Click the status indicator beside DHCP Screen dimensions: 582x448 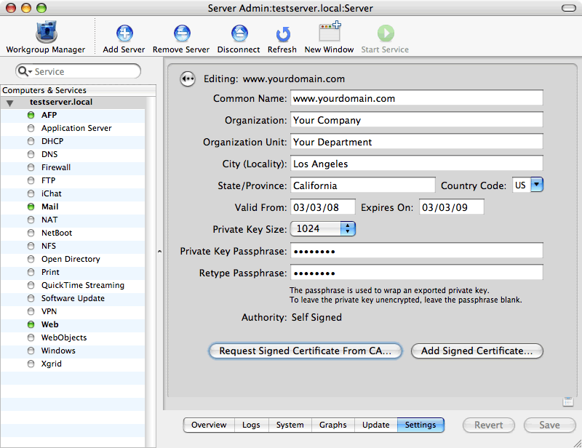click(31, 141)
